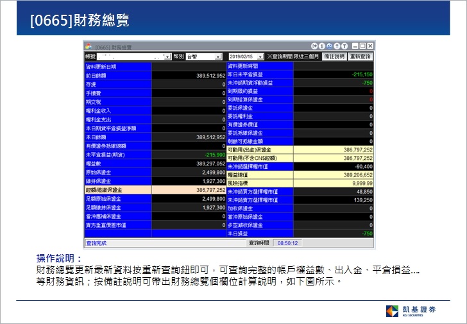Click the 'T' icon in title bar
The width and height of the screenshot is (467, 324).
345,46
